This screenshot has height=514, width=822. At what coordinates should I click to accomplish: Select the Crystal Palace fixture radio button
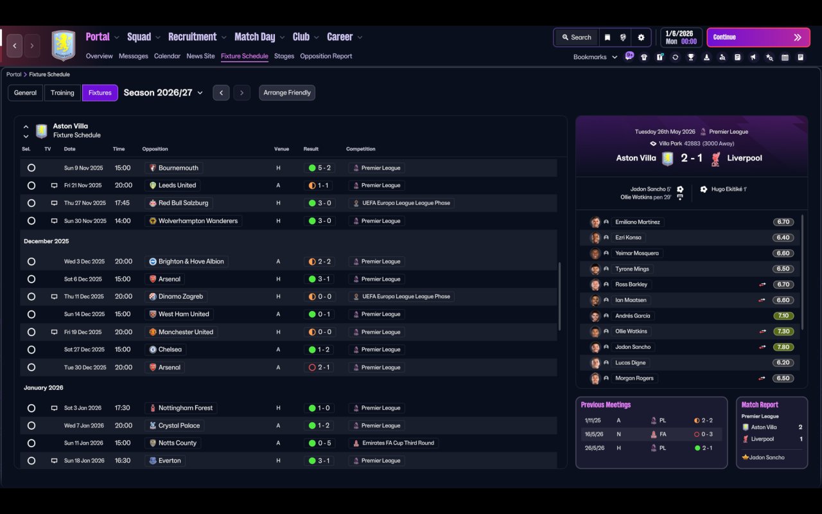point(31,425)
